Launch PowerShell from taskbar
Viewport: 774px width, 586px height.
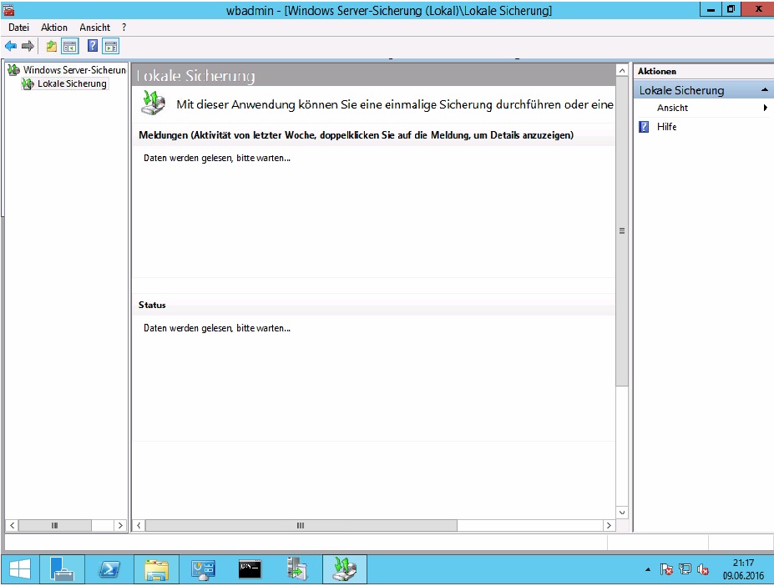[109, 569]
